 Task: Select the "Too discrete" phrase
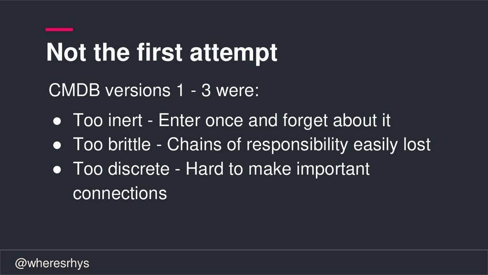(121, 169)
